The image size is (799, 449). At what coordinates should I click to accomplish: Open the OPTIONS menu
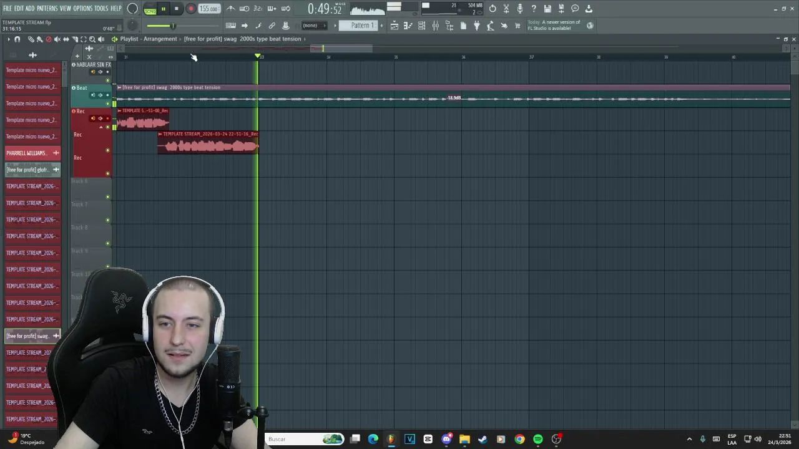tap(82, 8)
